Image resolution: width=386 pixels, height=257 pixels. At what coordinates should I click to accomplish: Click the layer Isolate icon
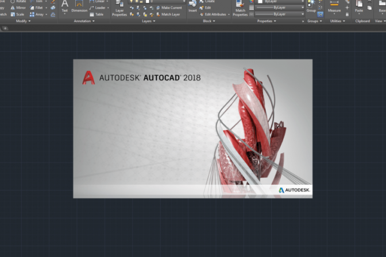(138, 8)
